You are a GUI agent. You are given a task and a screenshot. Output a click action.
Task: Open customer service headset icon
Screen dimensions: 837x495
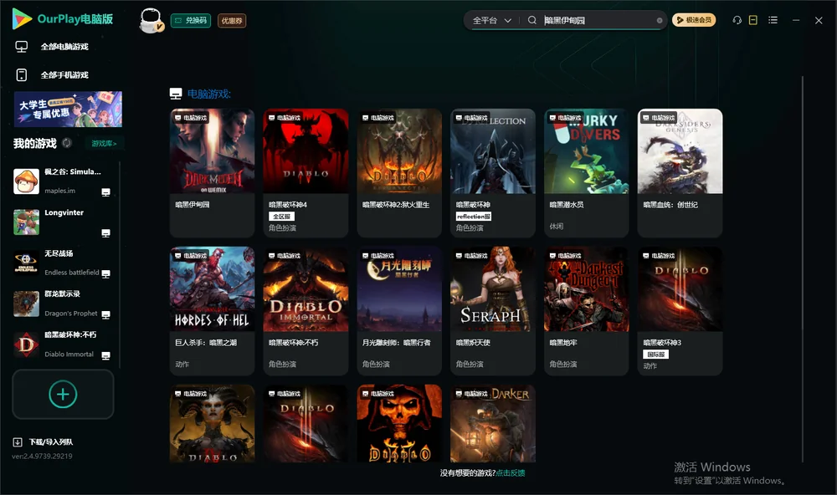point(737,20)
